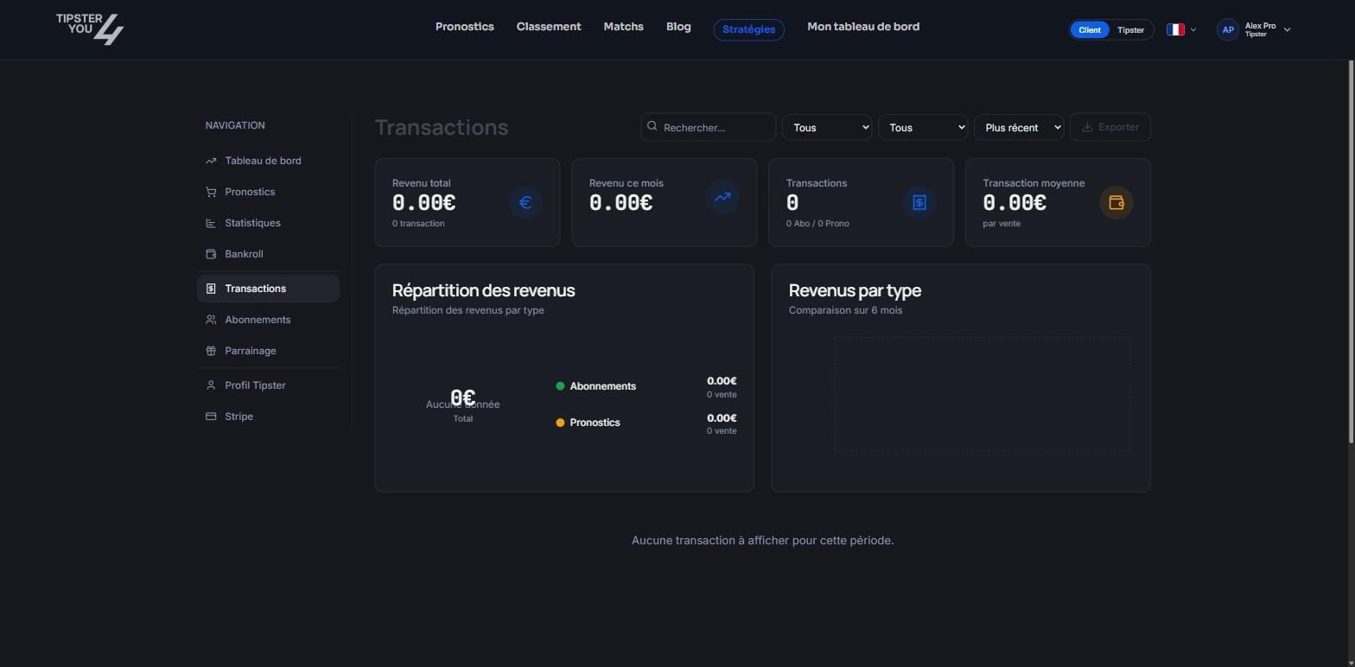
Task: Click the NAVIGATION sidebar header
Action: pos(235,125)
